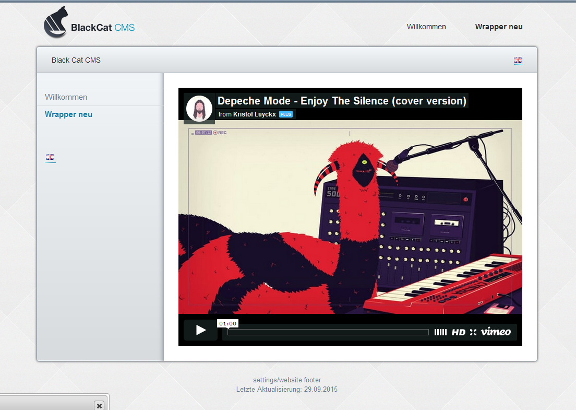Open the Vimeo logo link
Screen dimensions: 576x410
tap(496, 332)
